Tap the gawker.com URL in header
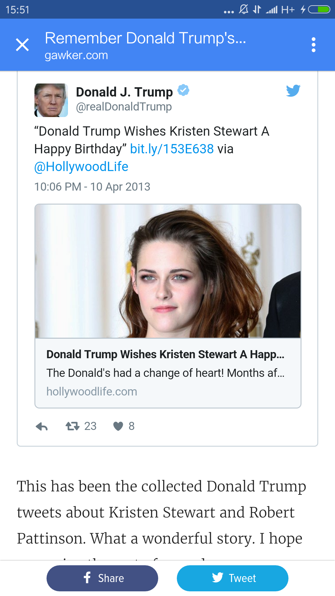 tap(76, 55)
